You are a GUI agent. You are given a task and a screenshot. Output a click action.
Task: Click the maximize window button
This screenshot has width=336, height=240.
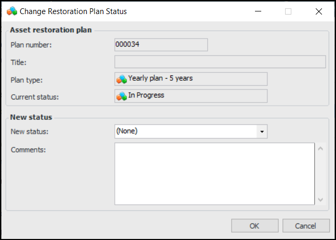pyautogui.click(x=288, y=11)
